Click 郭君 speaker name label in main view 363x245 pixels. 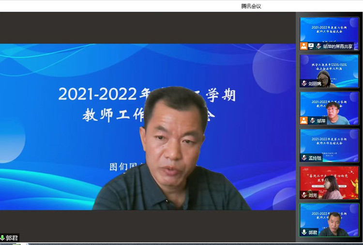[12, 238]
